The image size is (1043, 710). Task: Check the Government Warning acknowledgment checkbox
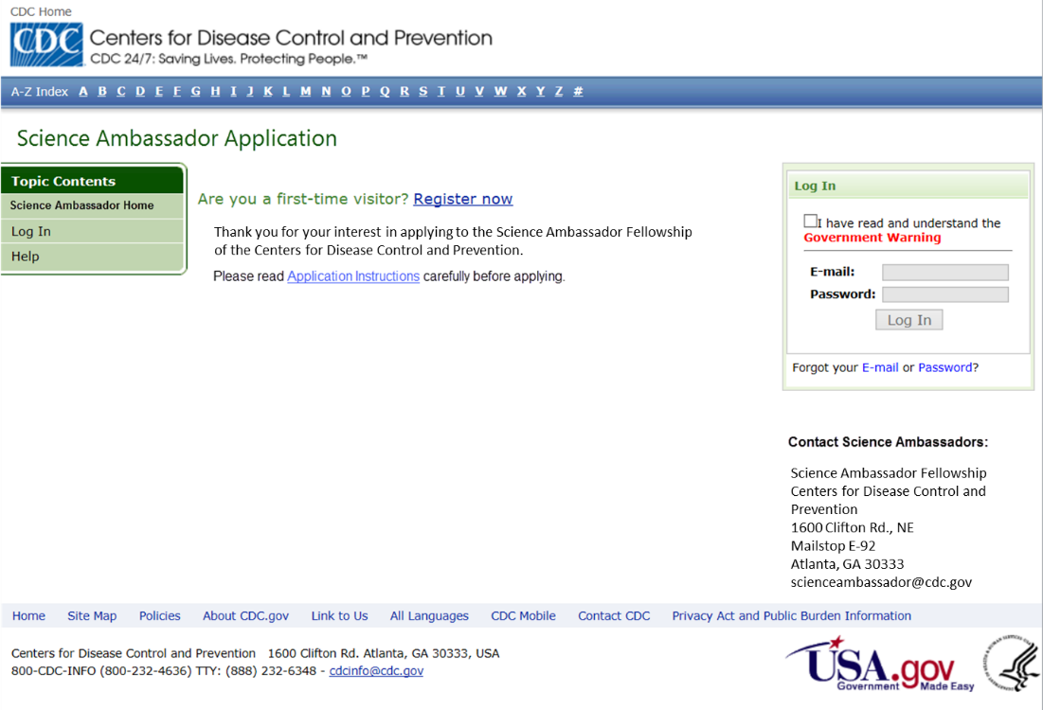point(810,222)
